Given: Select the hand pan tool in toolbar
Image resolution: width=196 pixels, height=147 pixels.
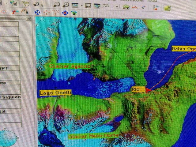Looking at the screenshot, I should 26,4.
